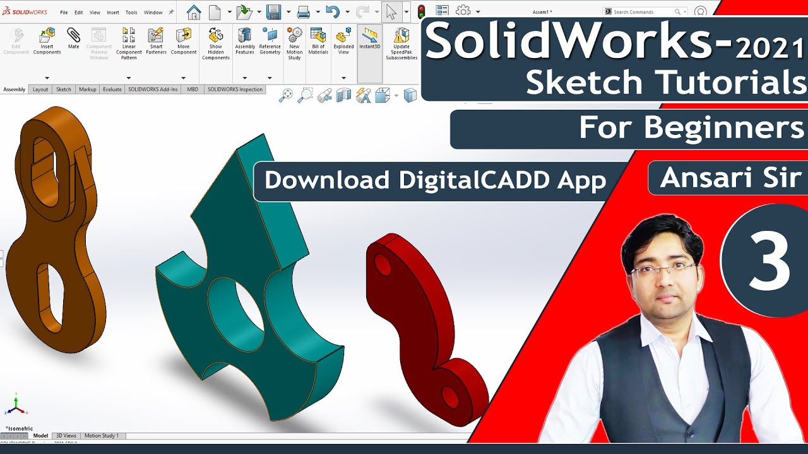Insert a Bill of Materials
The height and width of the screenshot is (454, 808).
[318, 41]
